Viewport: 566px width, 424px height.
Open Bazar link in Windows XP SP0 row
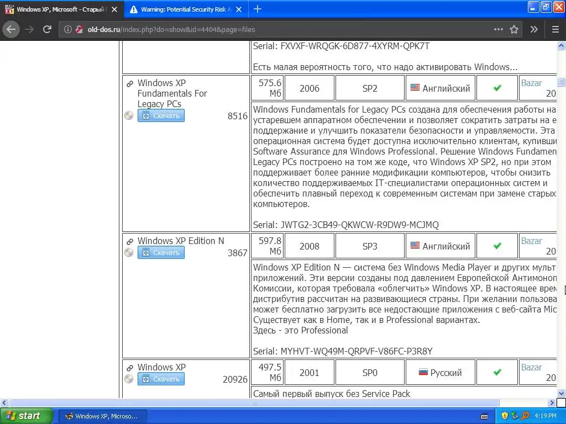pyautogui.click(x=531, y=367)
